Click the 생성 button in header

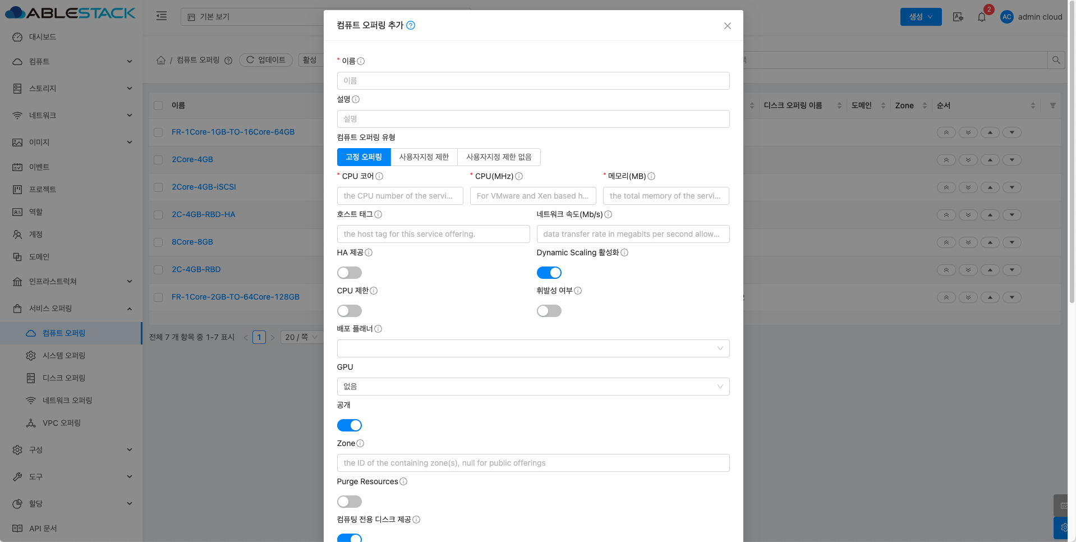920,17
